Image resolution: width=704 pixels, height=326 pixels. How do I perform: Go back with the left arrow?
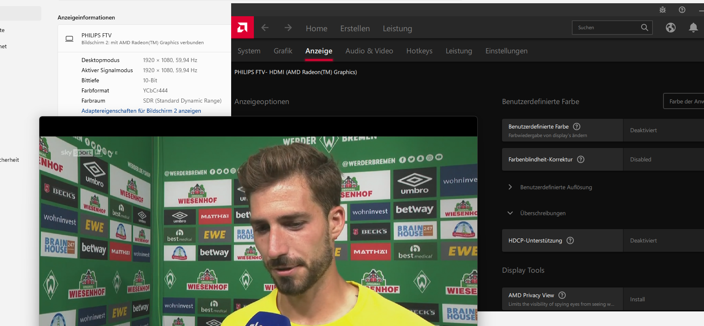point(265,28)
